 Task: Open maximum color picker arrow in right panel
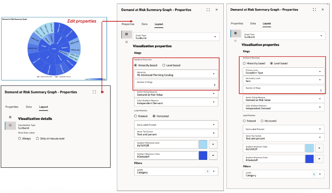click(x=319, y=159)
